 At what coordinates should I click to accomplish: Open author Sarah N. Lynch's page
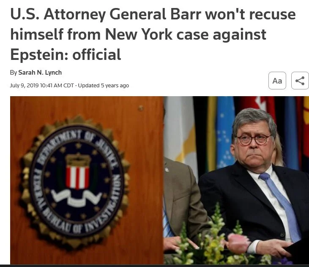coord(40,73)
